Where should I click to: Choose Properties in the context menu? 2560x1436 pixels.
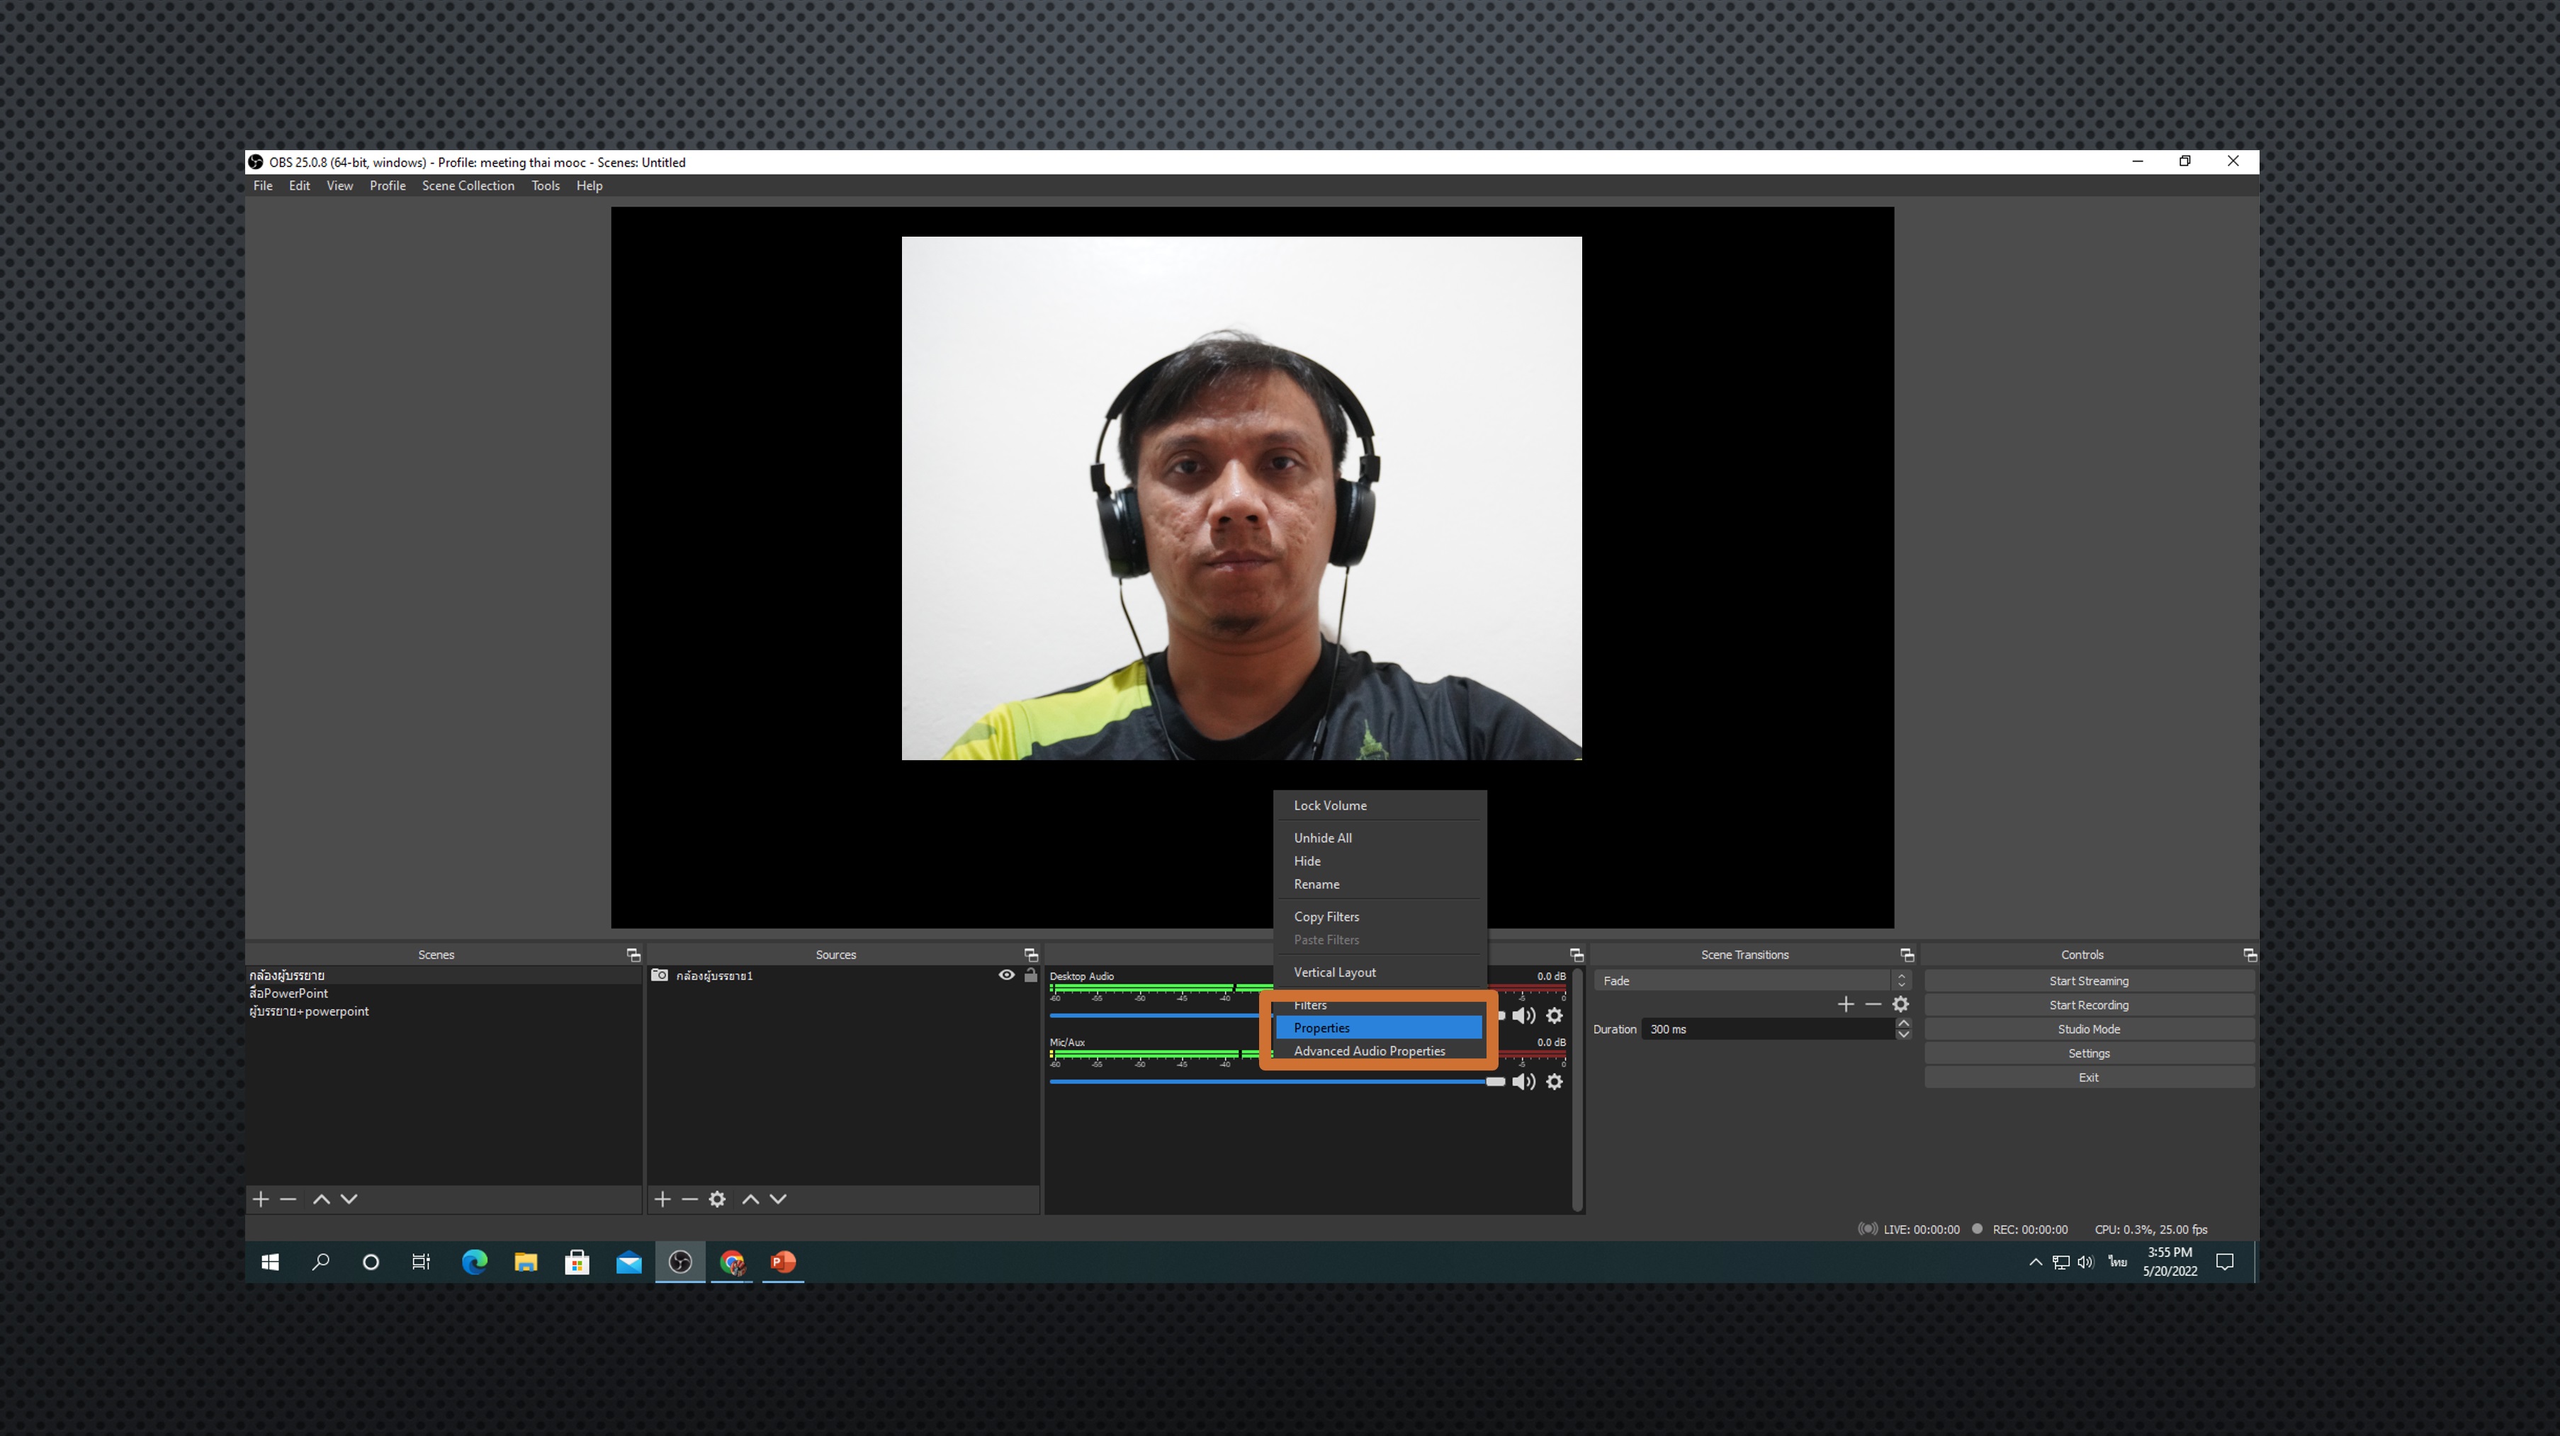click(x=1380, y=1029)
